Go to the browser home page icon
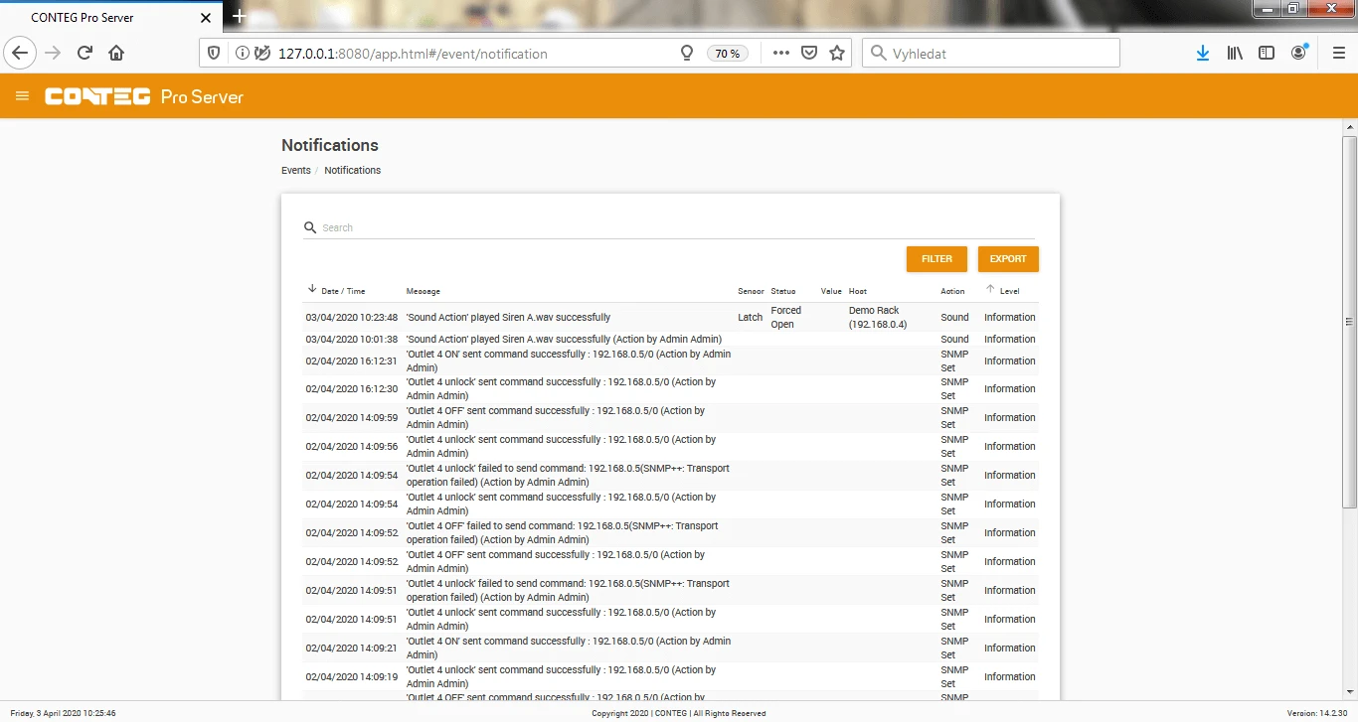Screen dimensions: 1358x722 tap(116, 54)
